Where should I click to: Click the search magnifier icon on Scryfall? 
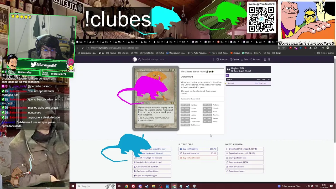(140, 59)
